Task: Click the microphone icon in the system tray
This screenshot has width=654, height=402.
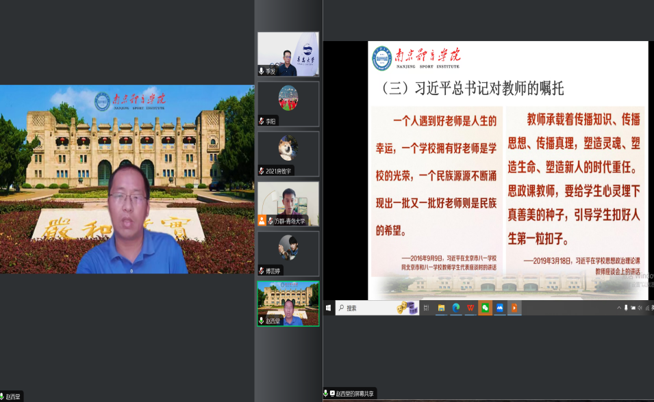Action: tap(627, 308)
